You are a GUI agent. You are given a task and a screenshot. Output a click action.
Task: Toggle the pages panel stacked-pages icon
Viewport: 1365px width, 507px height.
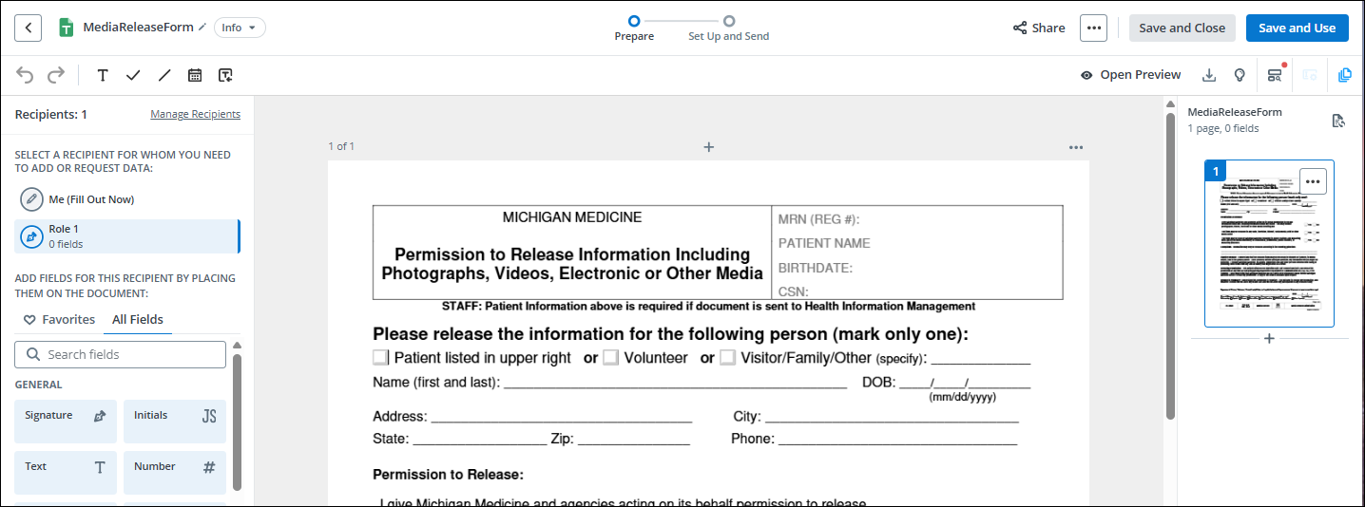click(x=1344, y=75)
